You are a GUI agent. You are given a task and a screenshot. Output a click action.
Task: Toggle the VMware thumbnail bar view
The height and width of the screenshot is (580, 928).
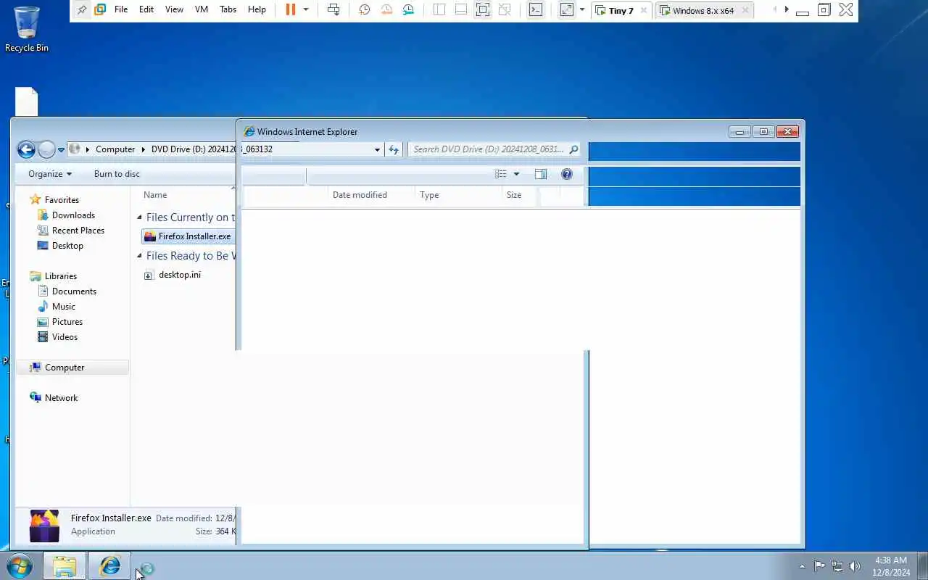pyautogui.click(x=461, y=9)
